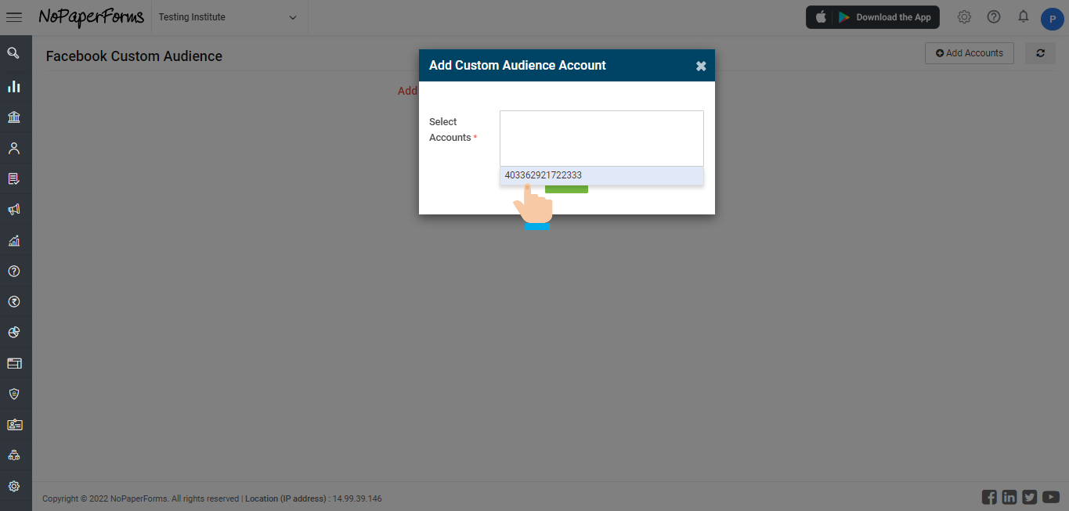Open the bar chart dashboard icon
This screenshot has width=1069, height=511.
(13, 86)
